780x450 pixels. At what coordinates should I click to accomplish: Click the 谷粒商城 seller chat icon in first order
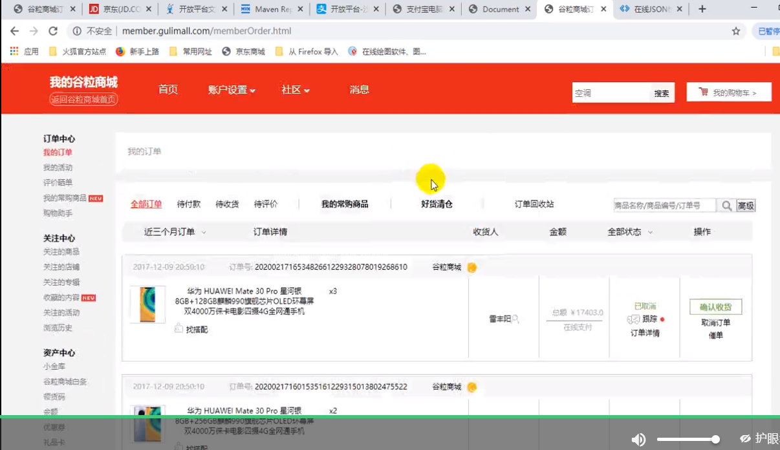pos(472,267)
